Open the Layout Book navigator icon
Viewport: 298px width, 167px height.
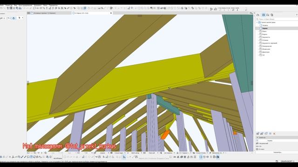coord(268,15)
